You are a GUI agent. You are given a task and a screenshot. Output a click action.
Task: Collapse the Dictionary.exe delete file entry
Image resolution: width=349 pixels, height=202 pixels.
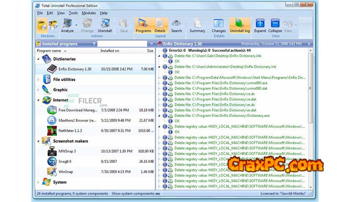click(159, 116)
